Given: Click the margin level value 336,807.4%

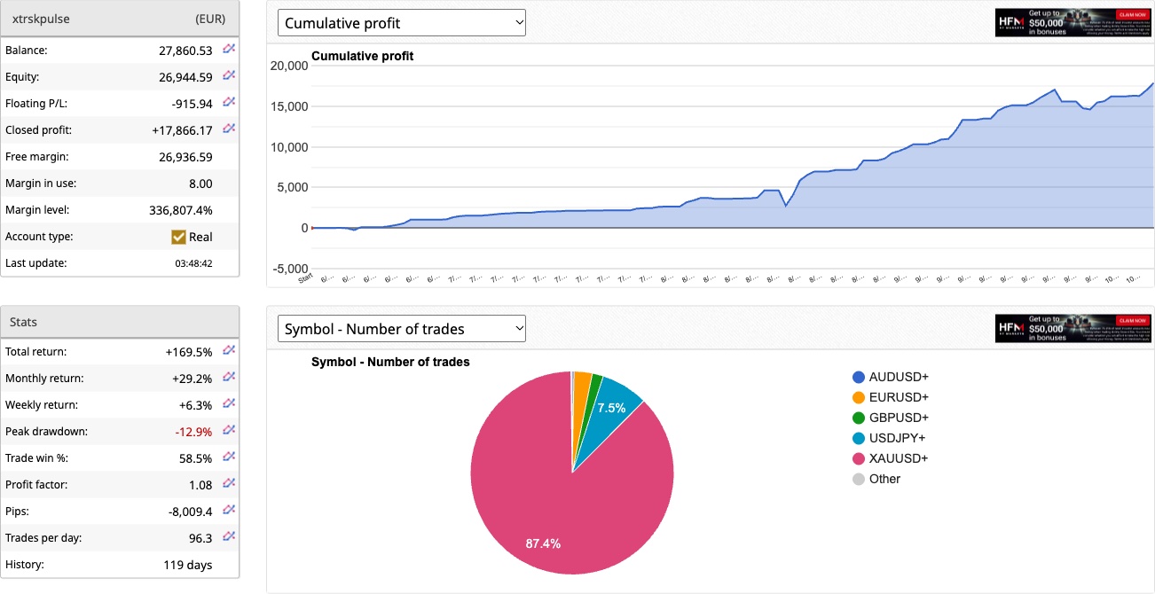Looking at the screenshot, I should pyautogui.click(x=181, y=210).
